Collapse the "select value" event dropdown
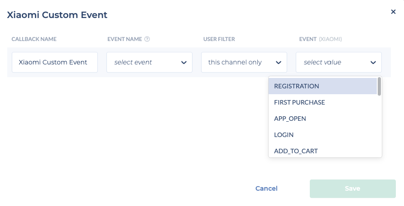404x206 pixels. click(x=338, y=62)
